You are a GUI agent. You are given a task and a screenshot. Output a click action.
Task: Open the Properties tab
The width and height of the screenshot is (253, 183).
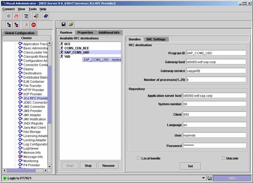point(85,32)
